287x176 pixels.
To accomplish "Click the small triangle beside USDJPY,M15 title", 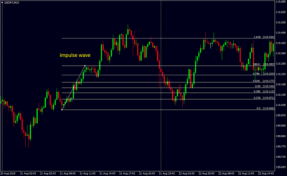I will (x=2, y=3).
